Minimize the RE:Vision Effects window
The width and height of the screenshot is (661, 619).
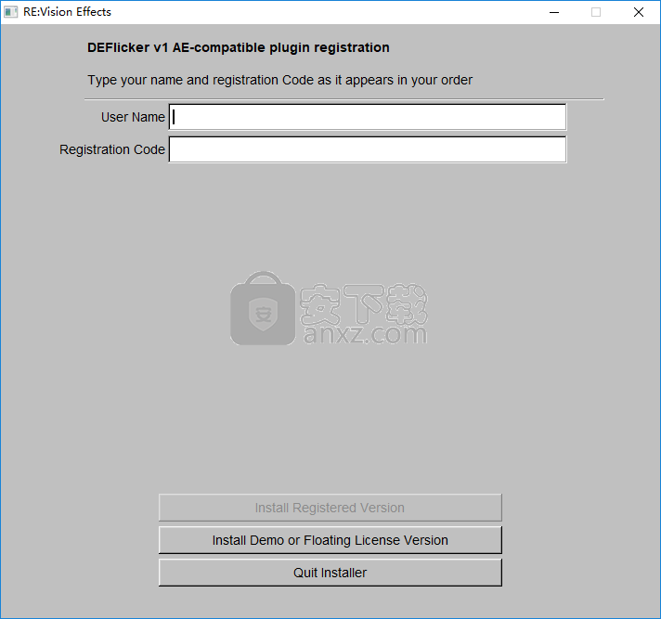[554, 12]
